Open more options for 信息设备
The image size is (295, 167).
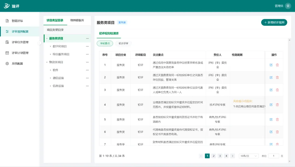[x=87, y=86]
